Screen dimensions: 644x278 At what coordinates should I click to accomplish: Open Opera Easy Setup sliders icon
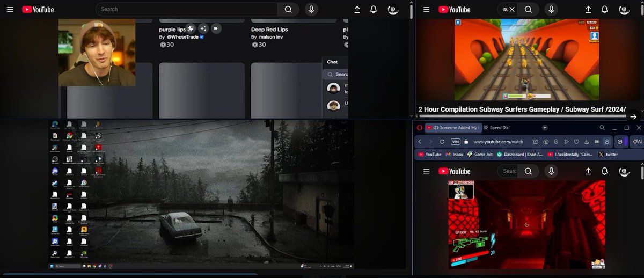click(597, 142)
